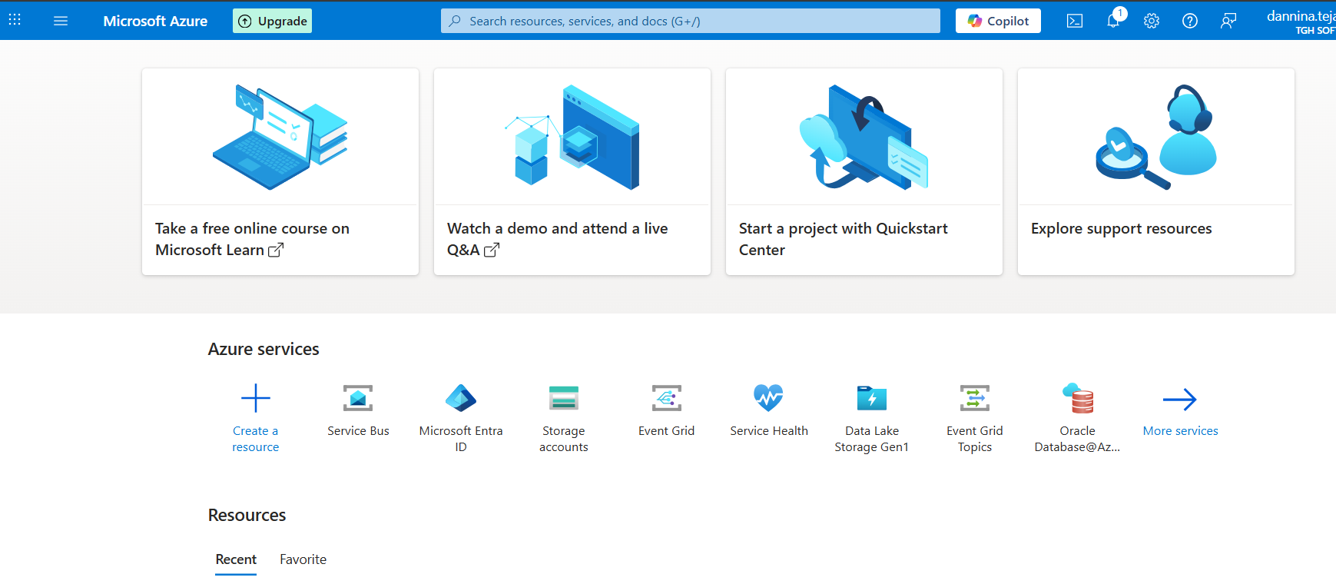The image size is (1336, 584).
Task: Open Copilot assistant
Action: click(x=998, y=21)
